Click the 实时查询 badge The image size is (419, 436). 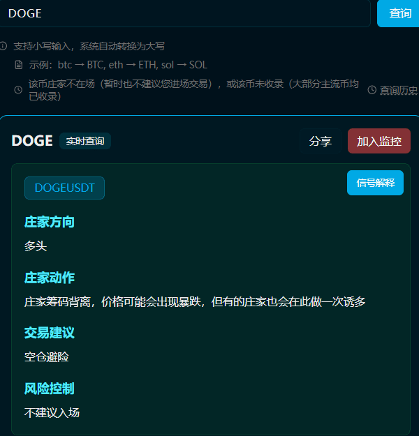[85, 141]
